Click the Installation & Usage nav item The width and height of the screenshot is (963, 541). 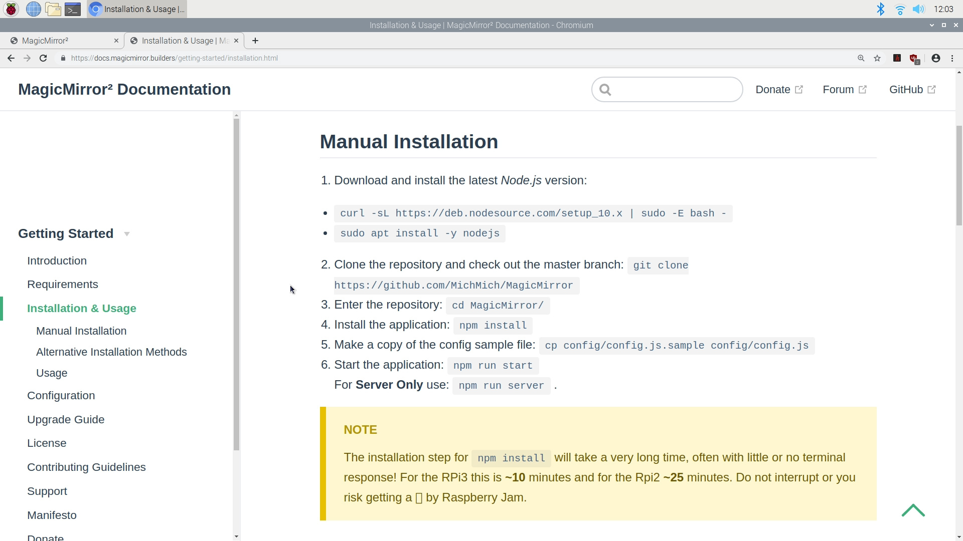pyautogui.click(x=81, y=308)
